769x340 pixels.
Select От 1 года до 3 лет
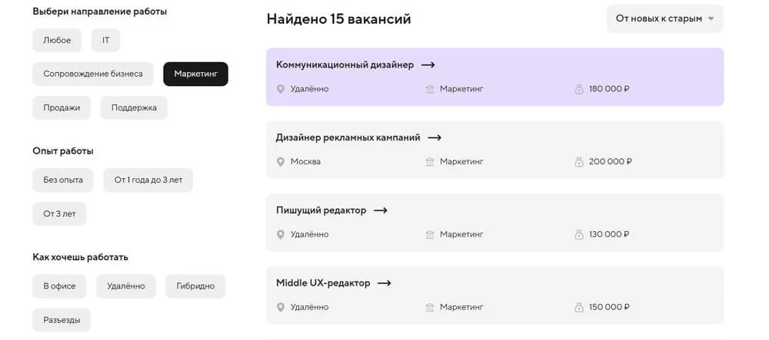point(148,180)
